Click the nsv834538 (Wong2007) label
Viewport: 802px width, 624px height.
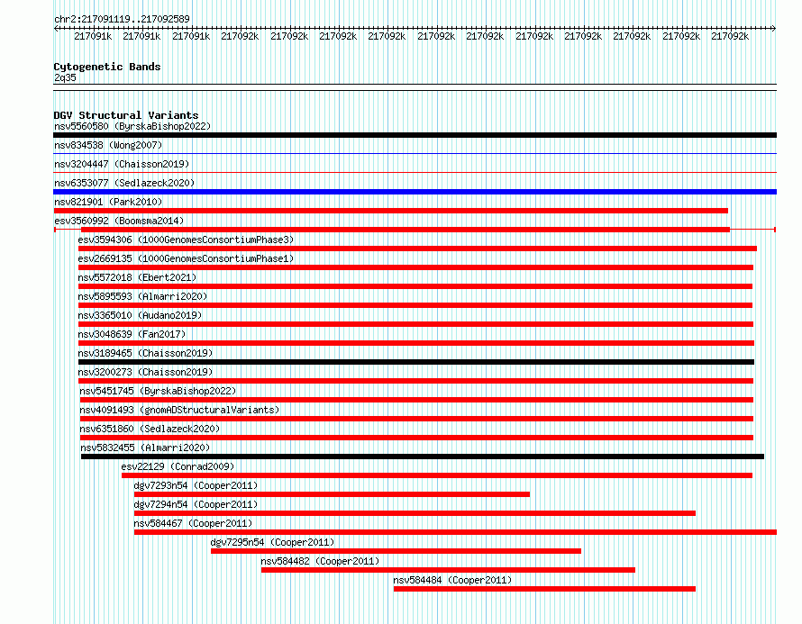[x=108, y=145]
